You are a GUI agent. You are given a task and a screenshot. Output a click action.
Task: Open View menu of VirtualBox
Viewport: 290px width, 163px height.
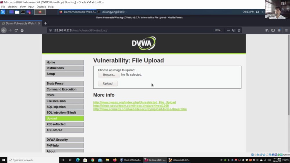23,7
